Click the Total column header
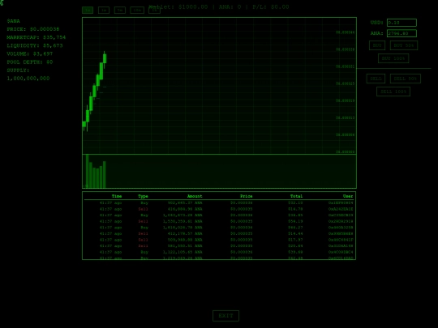This screenshot has height=328, width=438. (296, 196)
